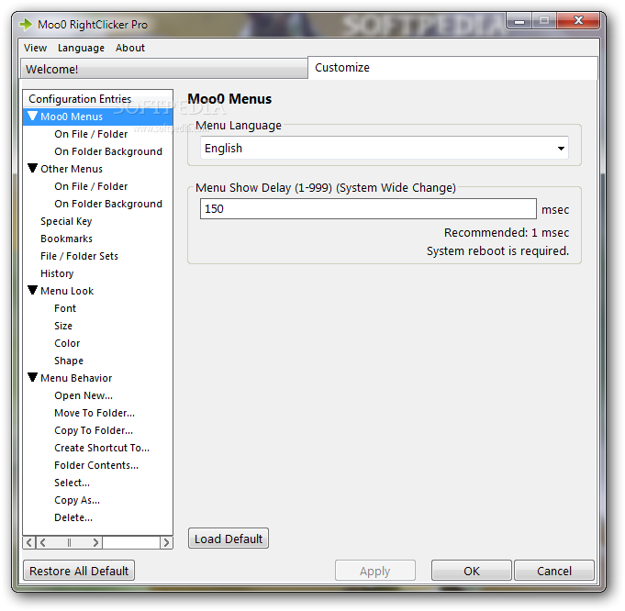625x611 pixels.
Task: Click the tree's scroll left arrow
Action: tap(29, 542)
